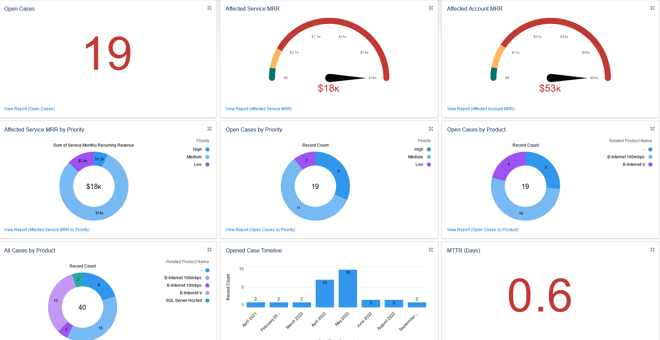
Task: Click the MTTR value 0.6
Action: coord(540,295)
